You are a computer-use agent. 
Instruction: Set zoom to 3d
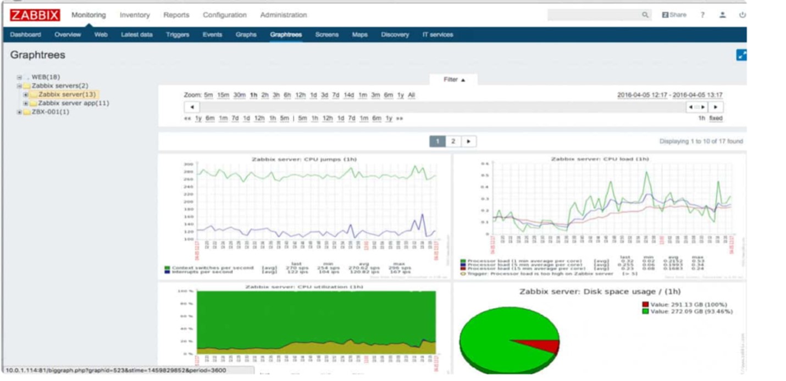pos(324,95)
